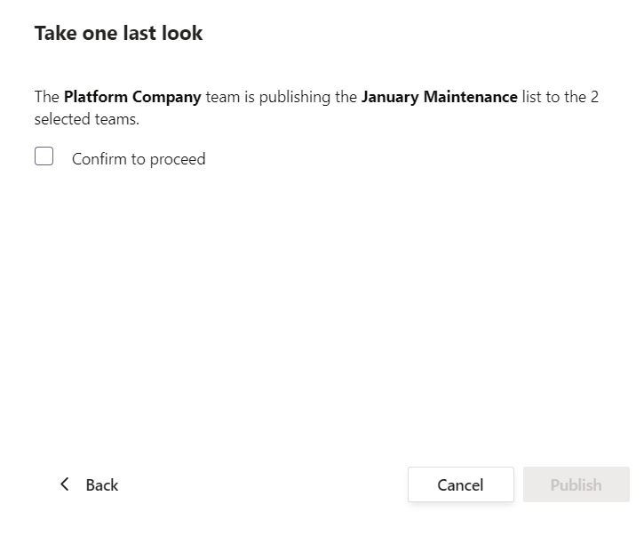
Task: Click the 'Take one last look' heading
Action: coord(118,34)
